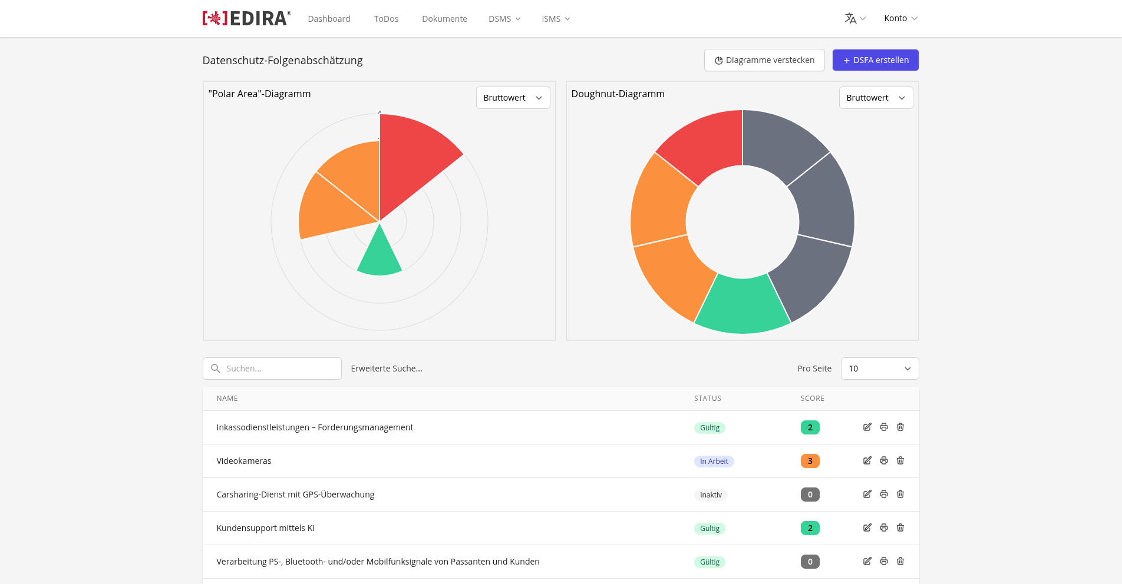Focus the Suchen search field
This screenshot has width=1122, height=584.
tap(272, 369)
